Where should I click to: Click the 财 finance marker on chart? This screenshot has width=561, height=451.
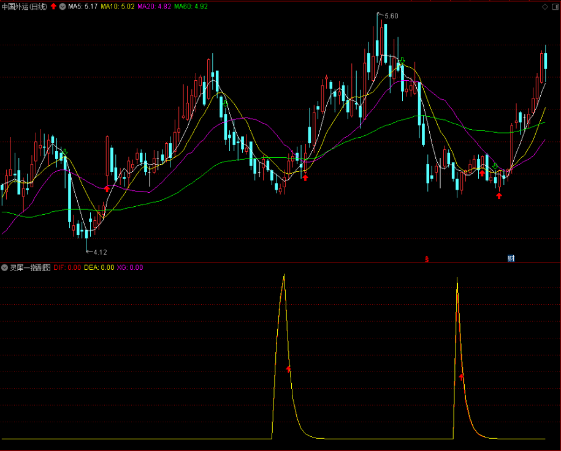coord(511,258)
